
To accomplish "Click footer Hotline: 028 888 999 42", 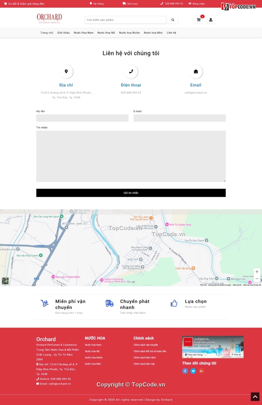I will click(x=54, y=379).
